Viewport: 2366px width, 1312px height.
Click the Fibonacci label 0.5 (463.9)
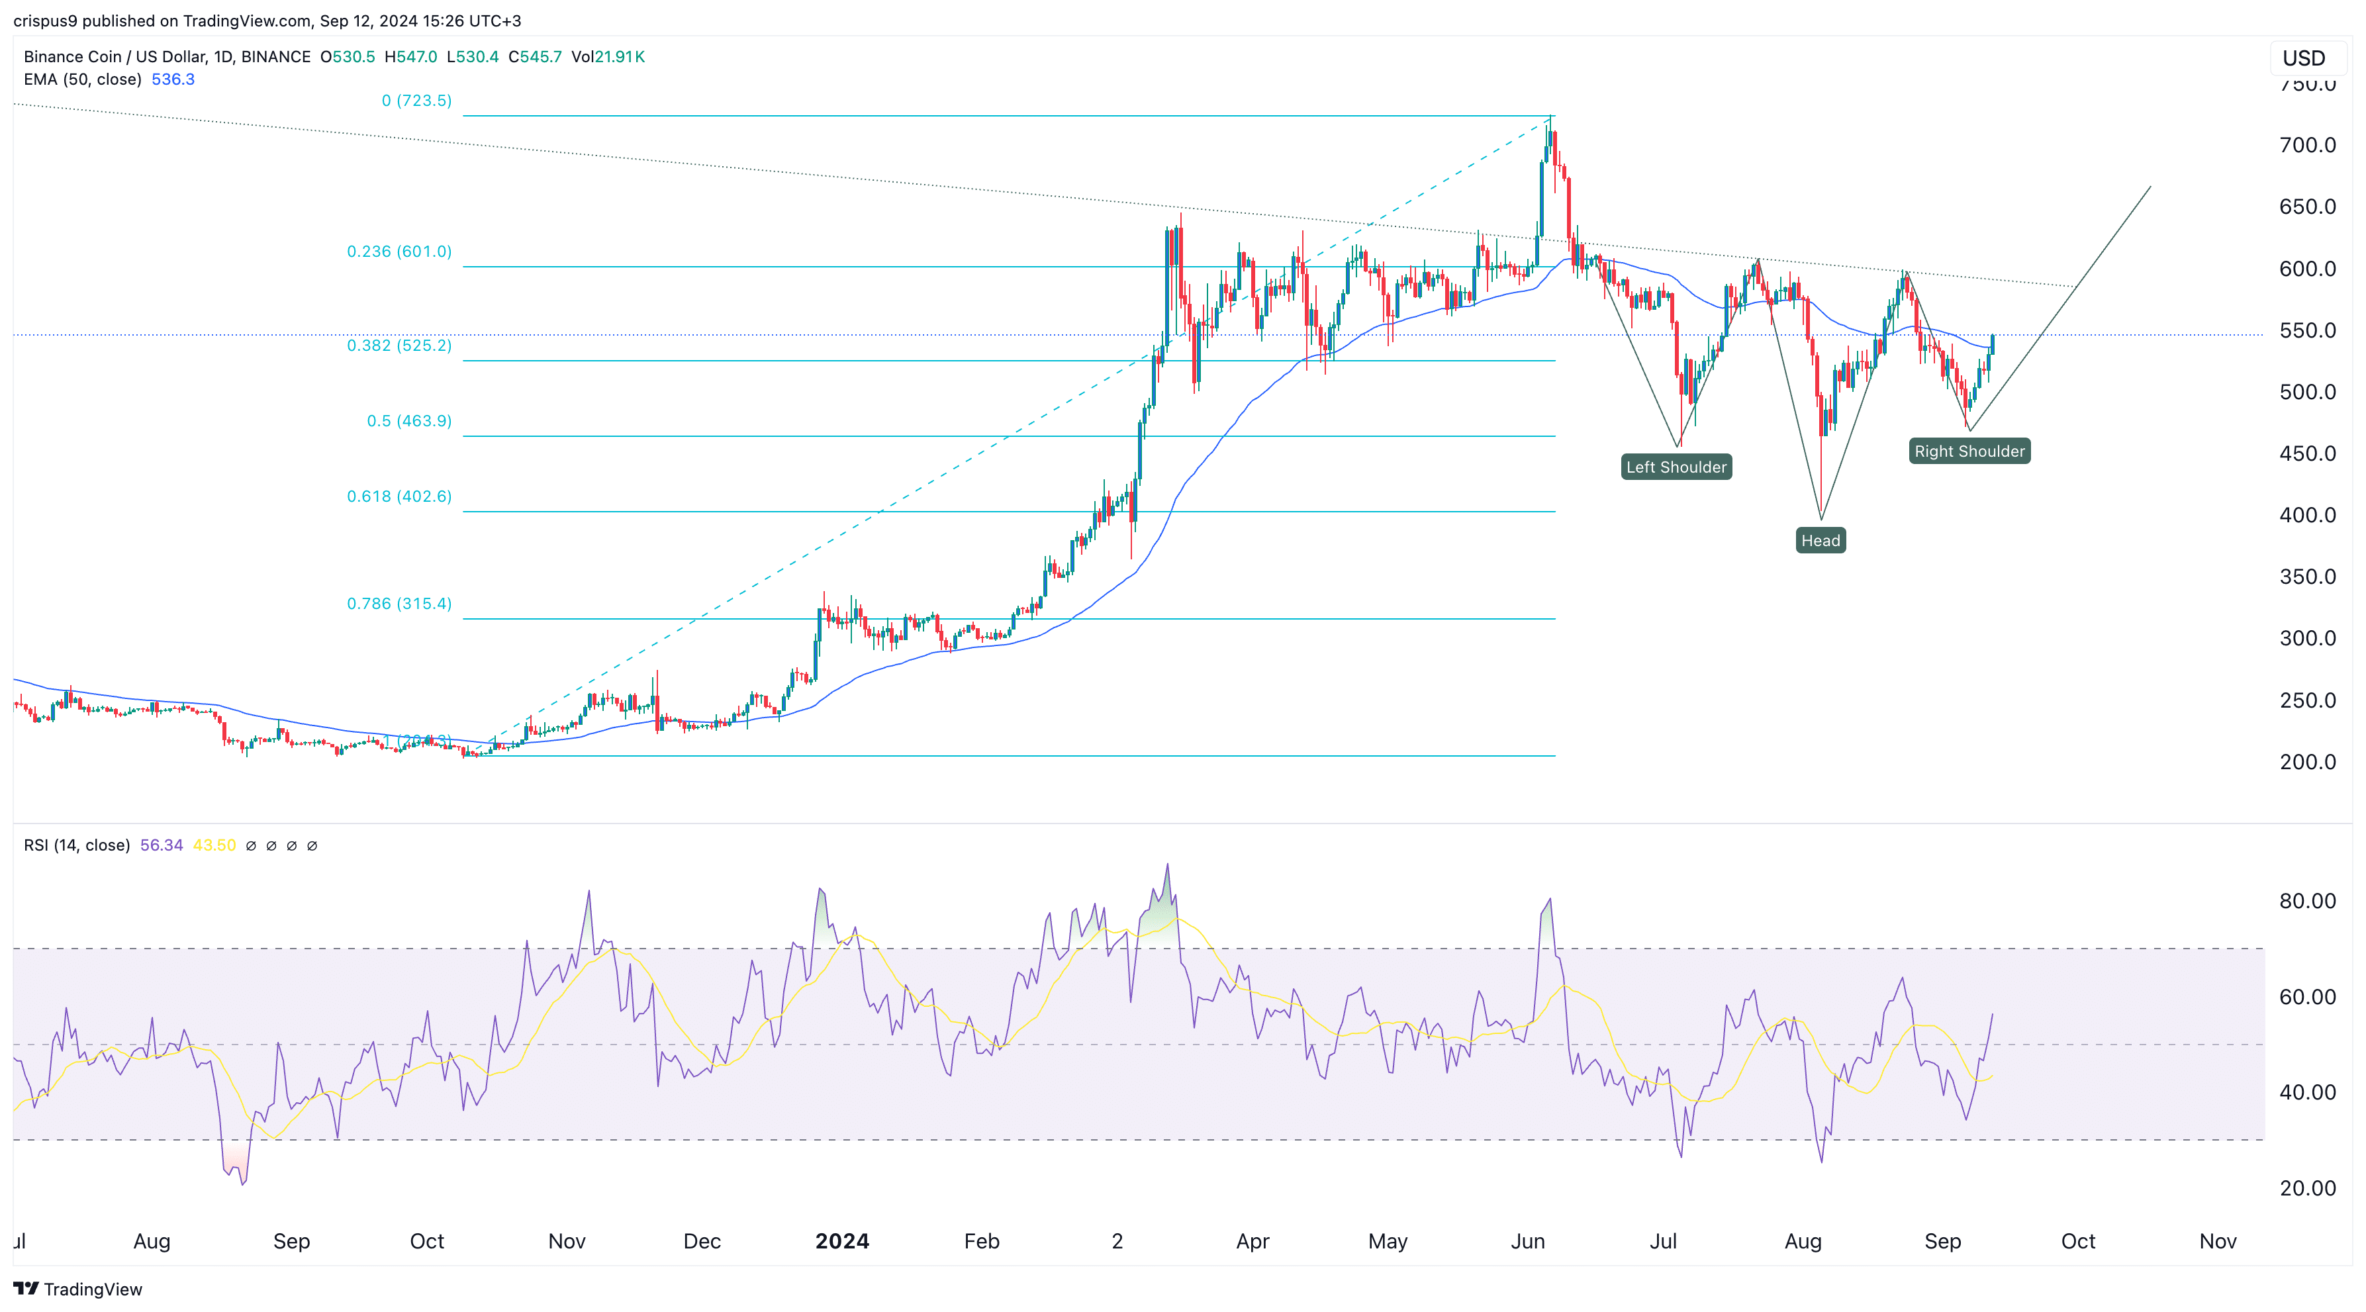point(410,420)
